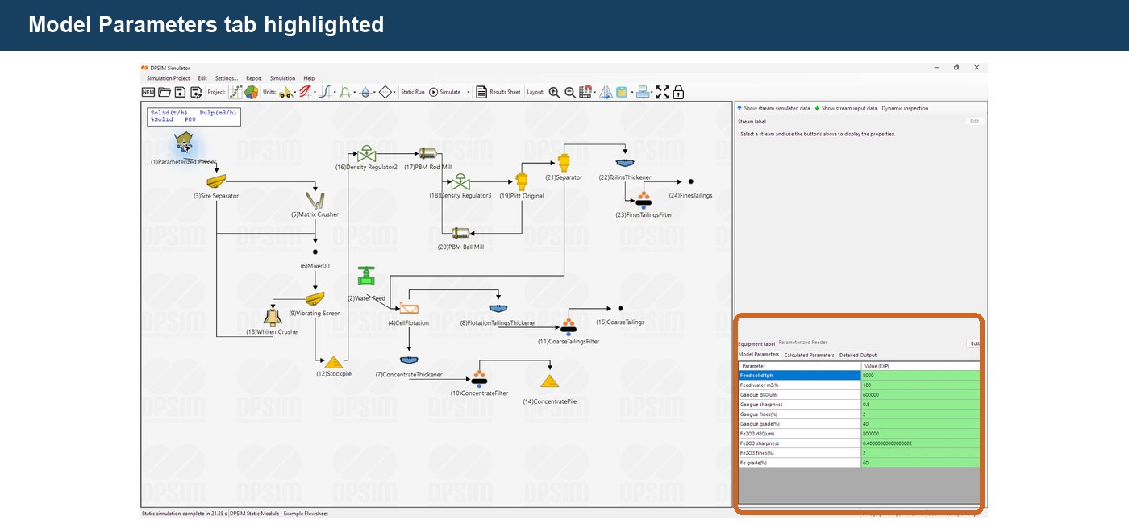Select the Model Parameters tab
The height and width of the screenshot is (524, 1129).
coord(759,355)
